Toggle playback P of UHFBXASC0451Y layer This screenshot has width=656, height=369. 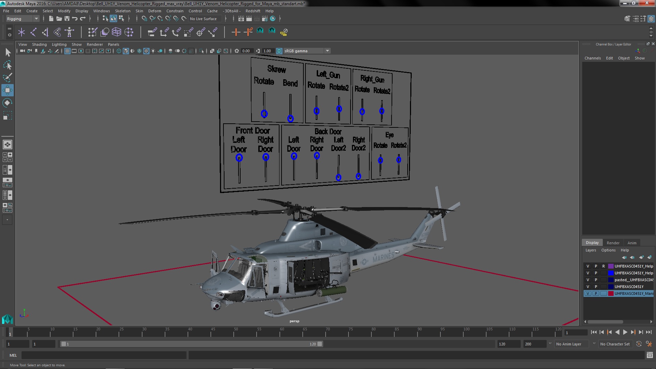coord(596,287)
